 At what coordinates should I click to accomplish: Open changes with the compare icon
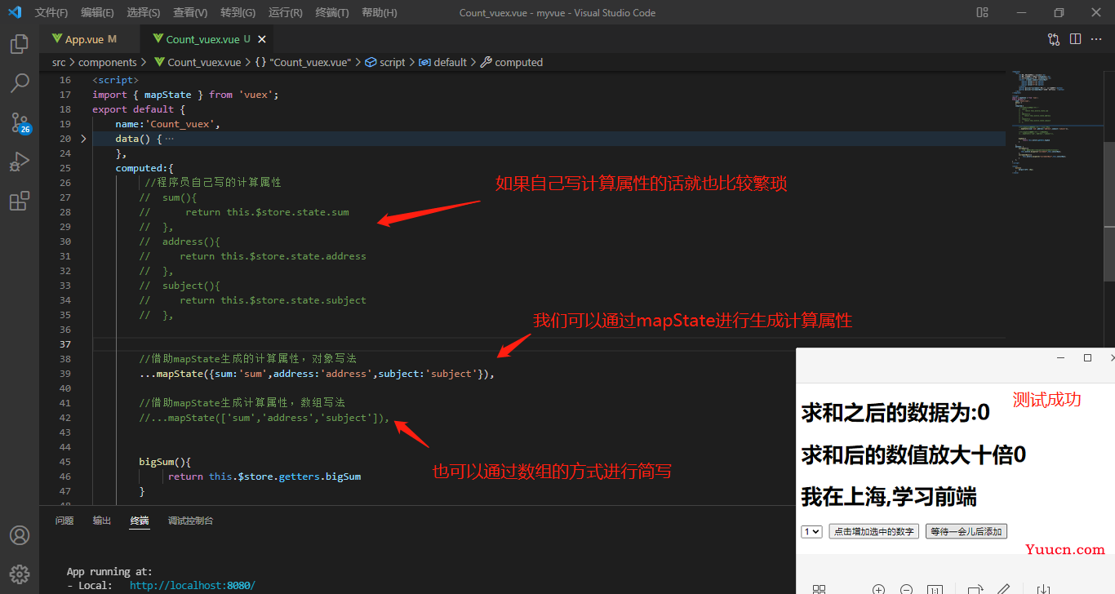(x=1054, y=38)
